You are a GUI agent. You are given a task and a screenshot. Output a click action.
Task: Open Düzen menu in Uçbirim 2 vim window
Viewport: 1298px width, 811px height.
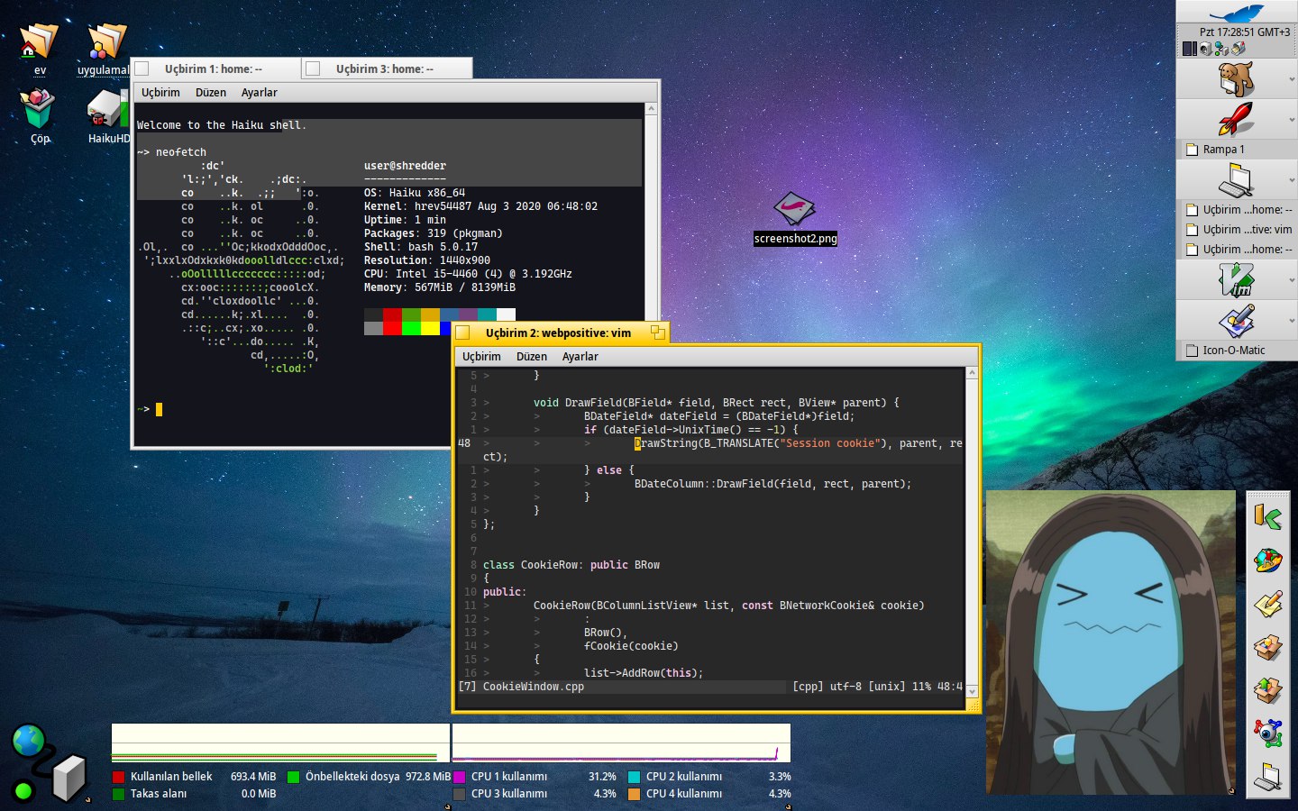(532, 356)
